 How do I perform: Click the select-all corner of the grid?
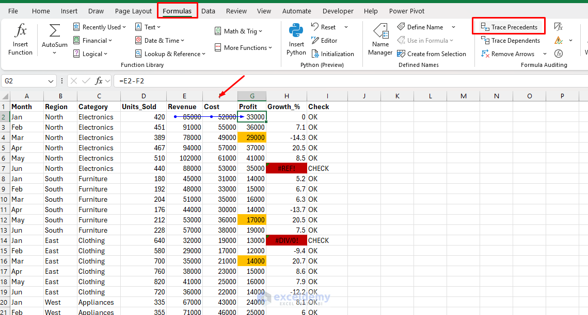point(5,96)
